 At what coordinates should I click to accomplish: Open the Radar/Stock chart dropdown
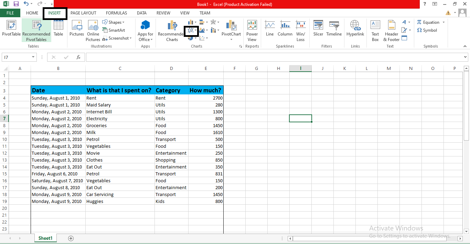pos(215,22)
